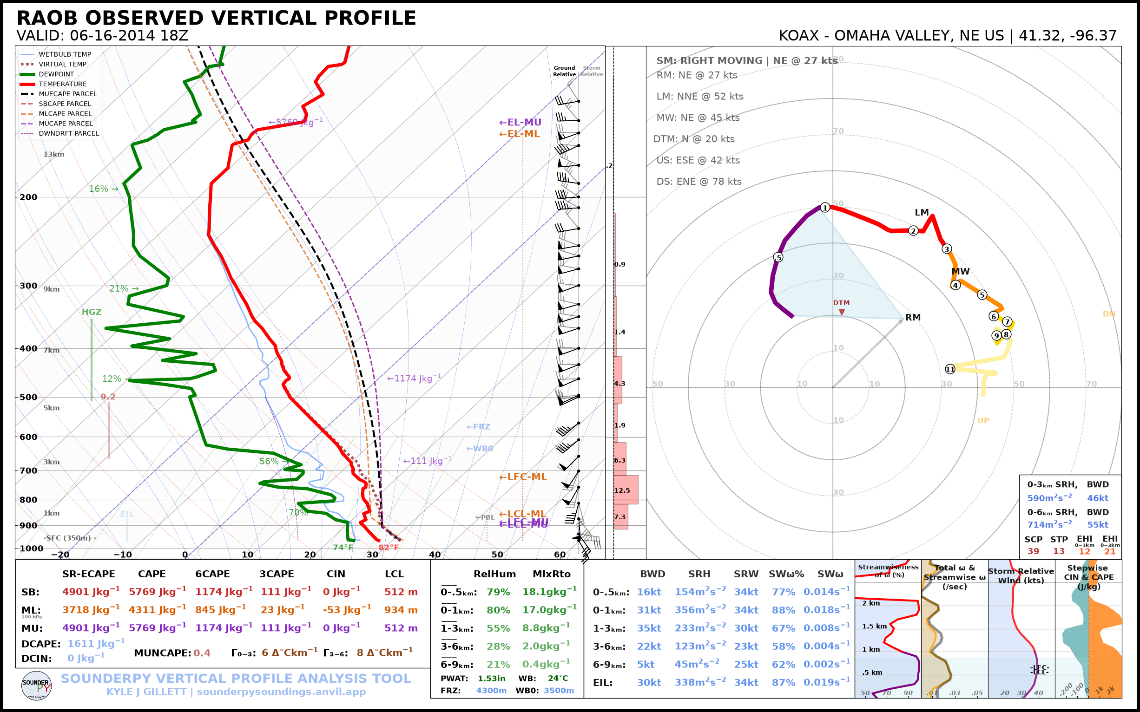Click the DS: ENE @ 78 kts line

(x=699, y=181)
